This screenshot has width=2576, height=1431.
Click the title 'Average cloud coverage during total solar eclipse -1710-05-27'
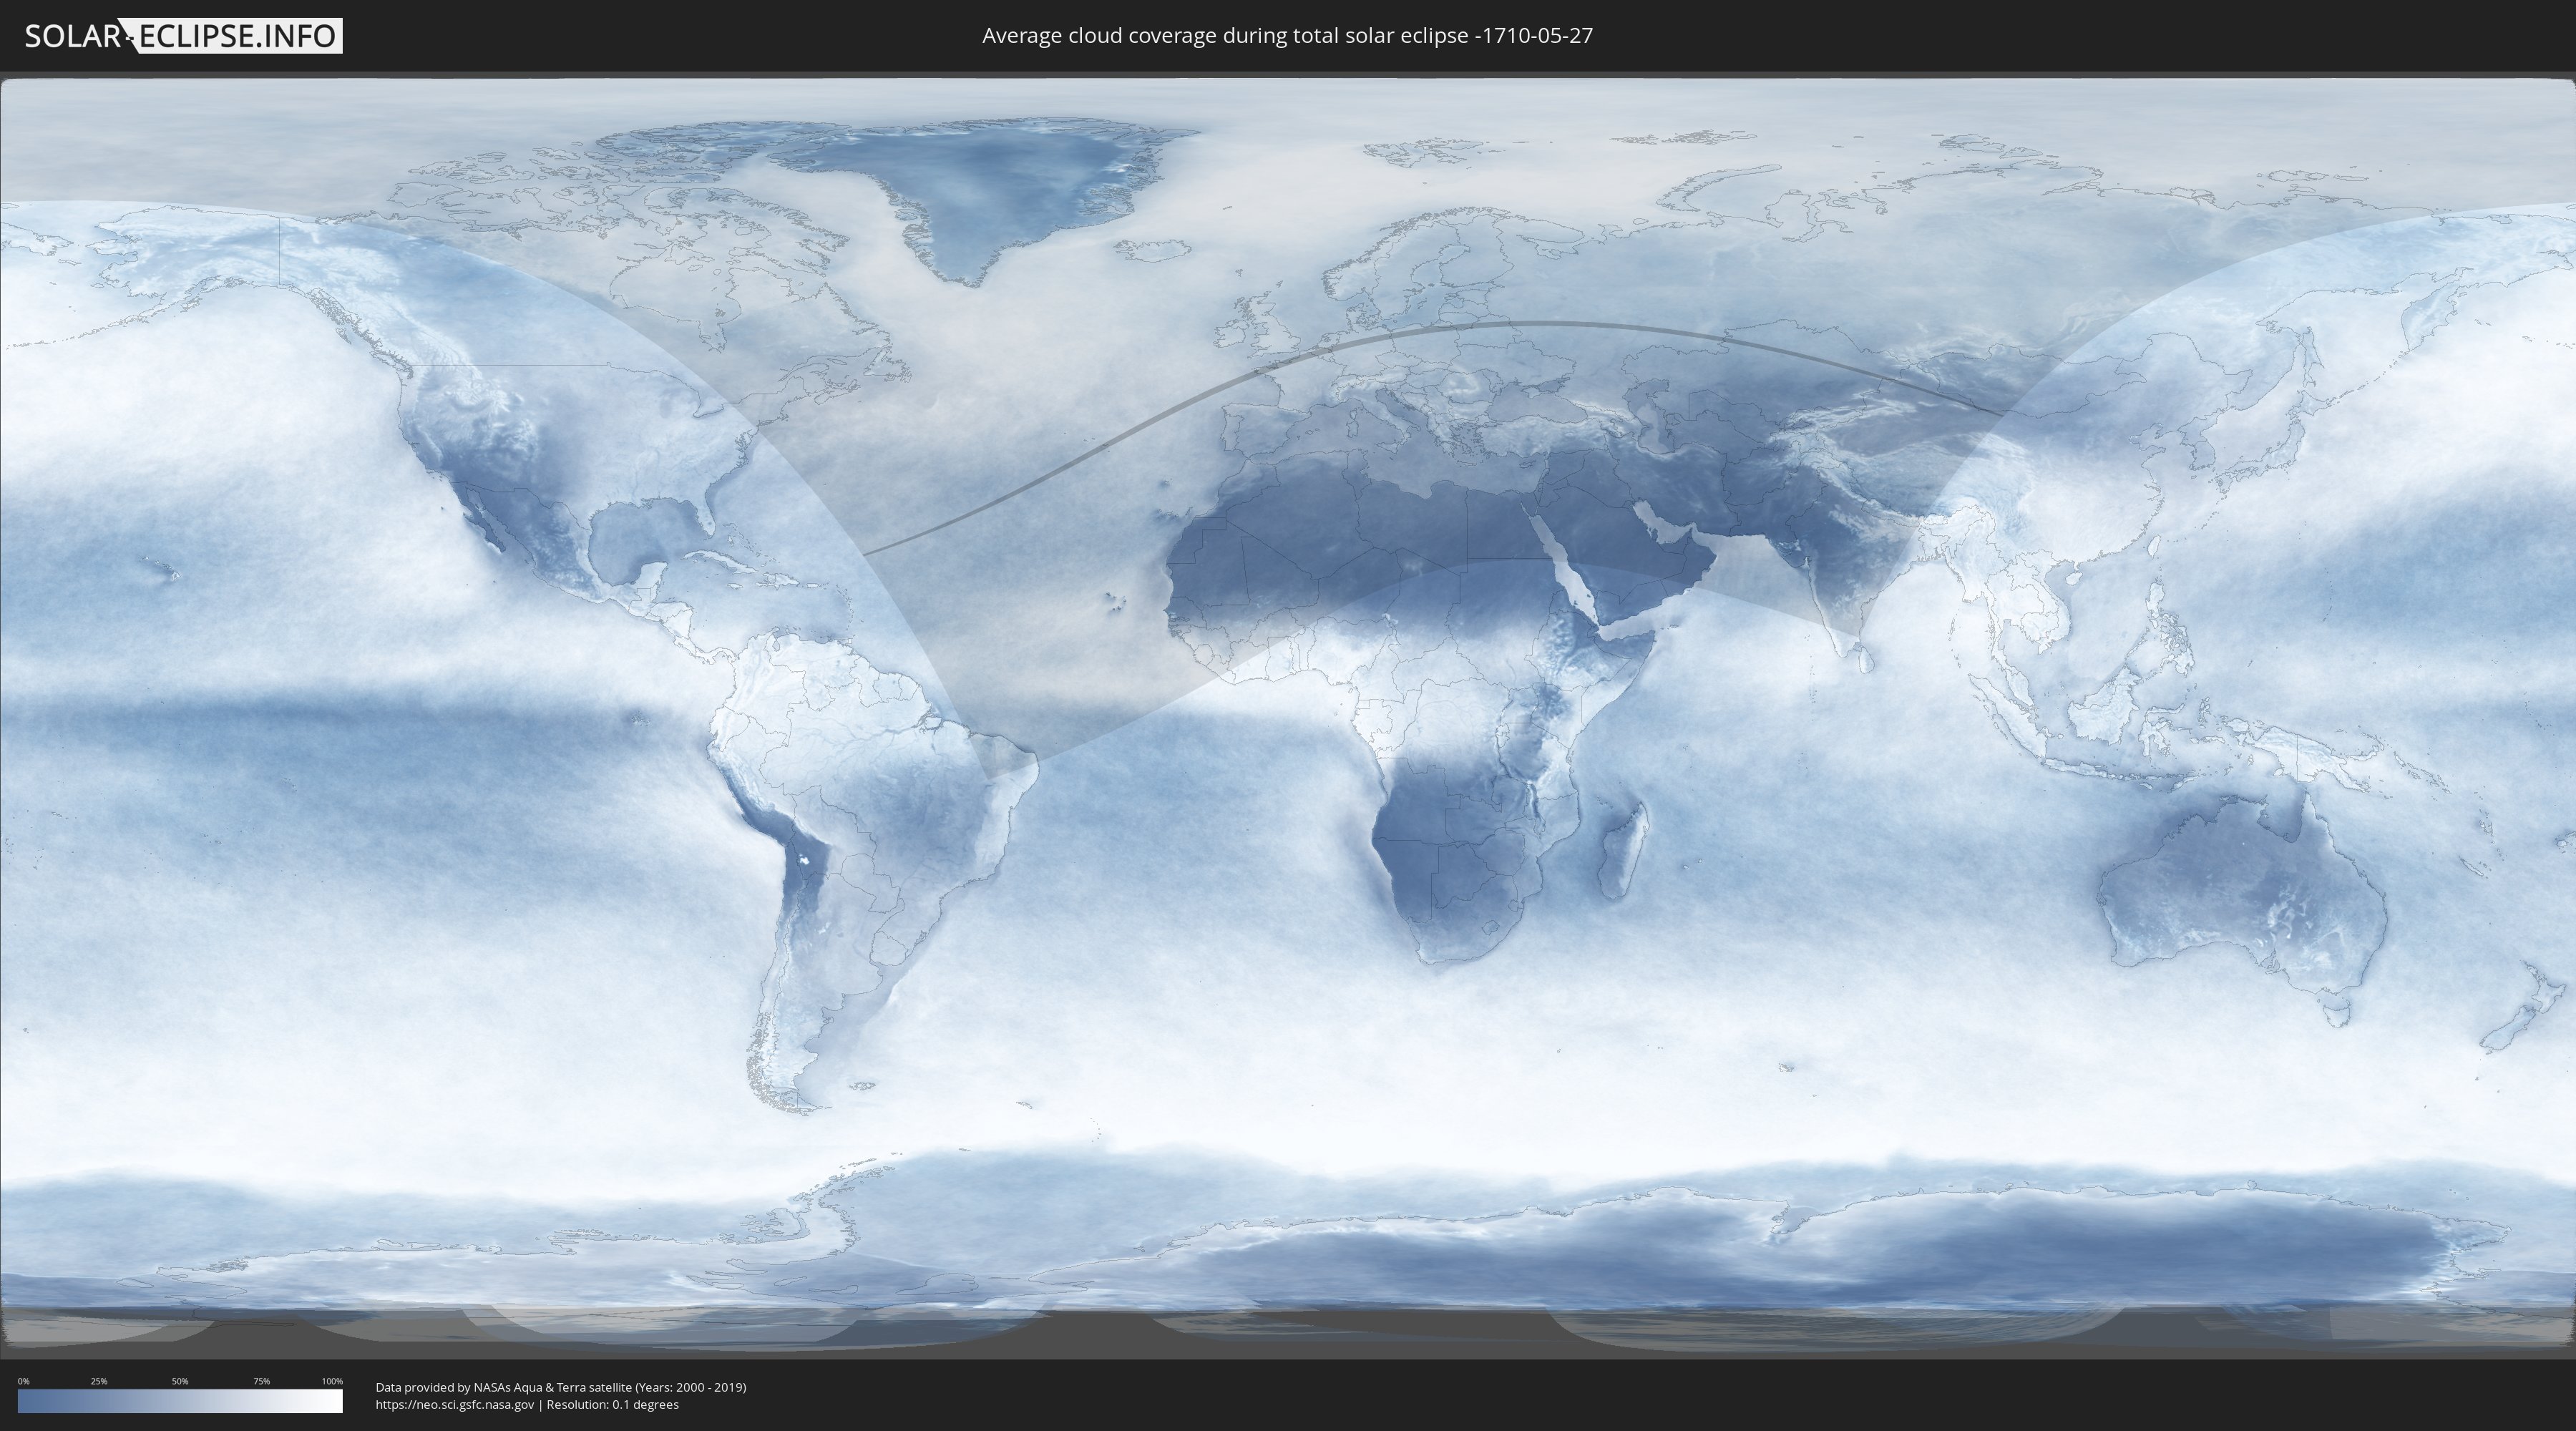click(1287, 36)
